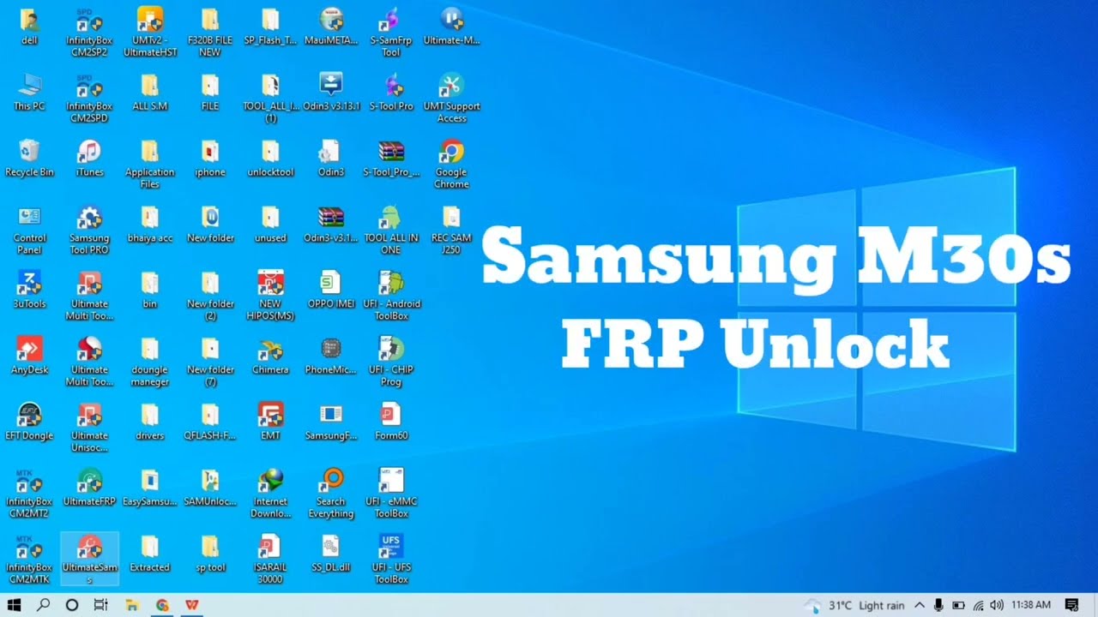Open OPPO IMEI file icon
The width and height of the screenshot is (1098, 617).
point(331,290)
